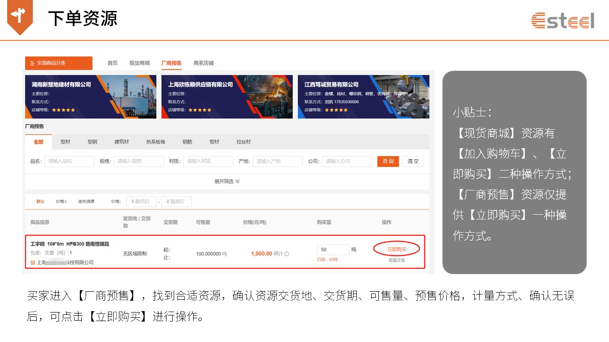
Task: Expand the 展开筛选 filter section
Action: [x=227, y=181]
